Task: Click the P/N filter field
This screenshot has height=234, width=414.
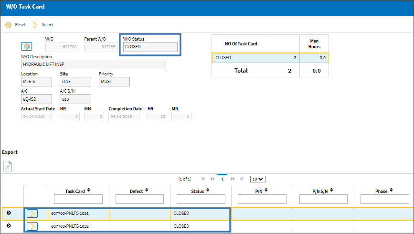Action: [x=262, y=199]
